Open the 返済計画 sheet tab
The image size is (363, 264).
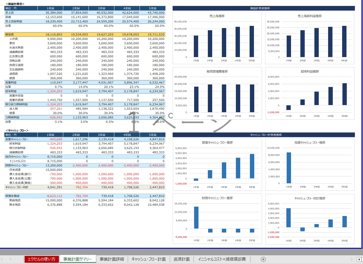pos(181,259)
